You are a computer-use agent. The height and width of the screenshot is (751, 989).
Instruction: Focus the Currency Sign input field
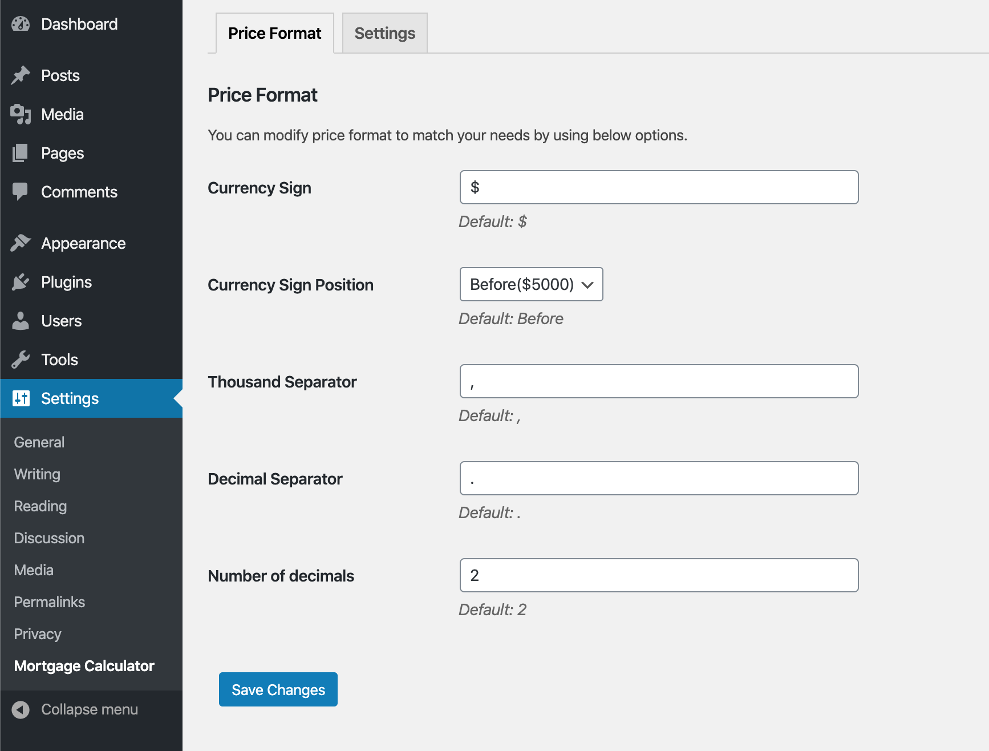659,187
